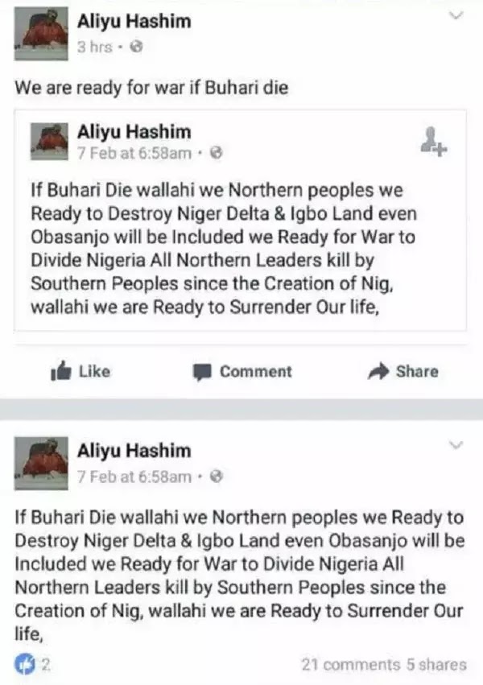483x685 pixels.
Task: Click the Share arrow icon
Action: point(378,371)
